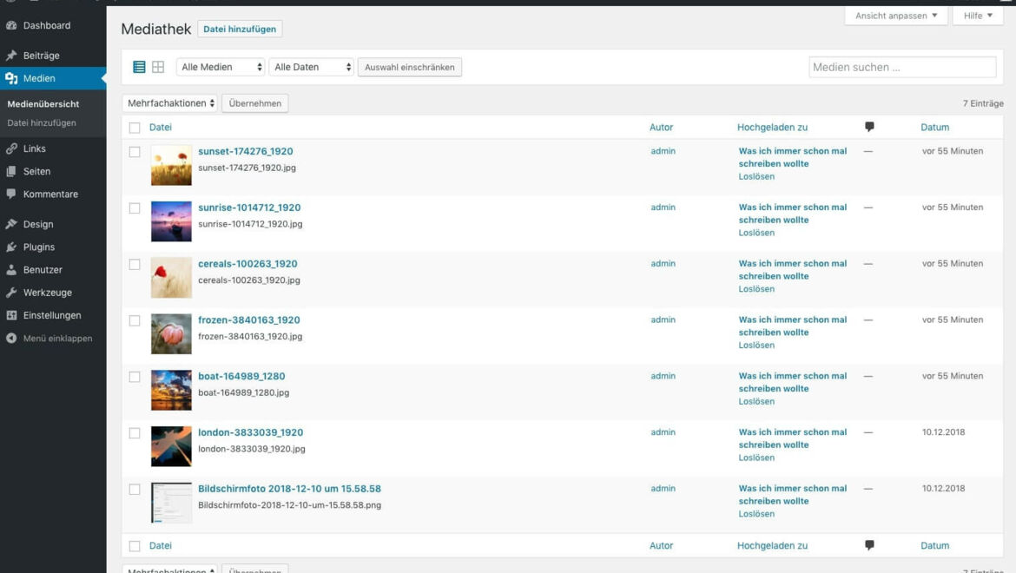Sort by comments icon in top header

[x=869, y=127]
